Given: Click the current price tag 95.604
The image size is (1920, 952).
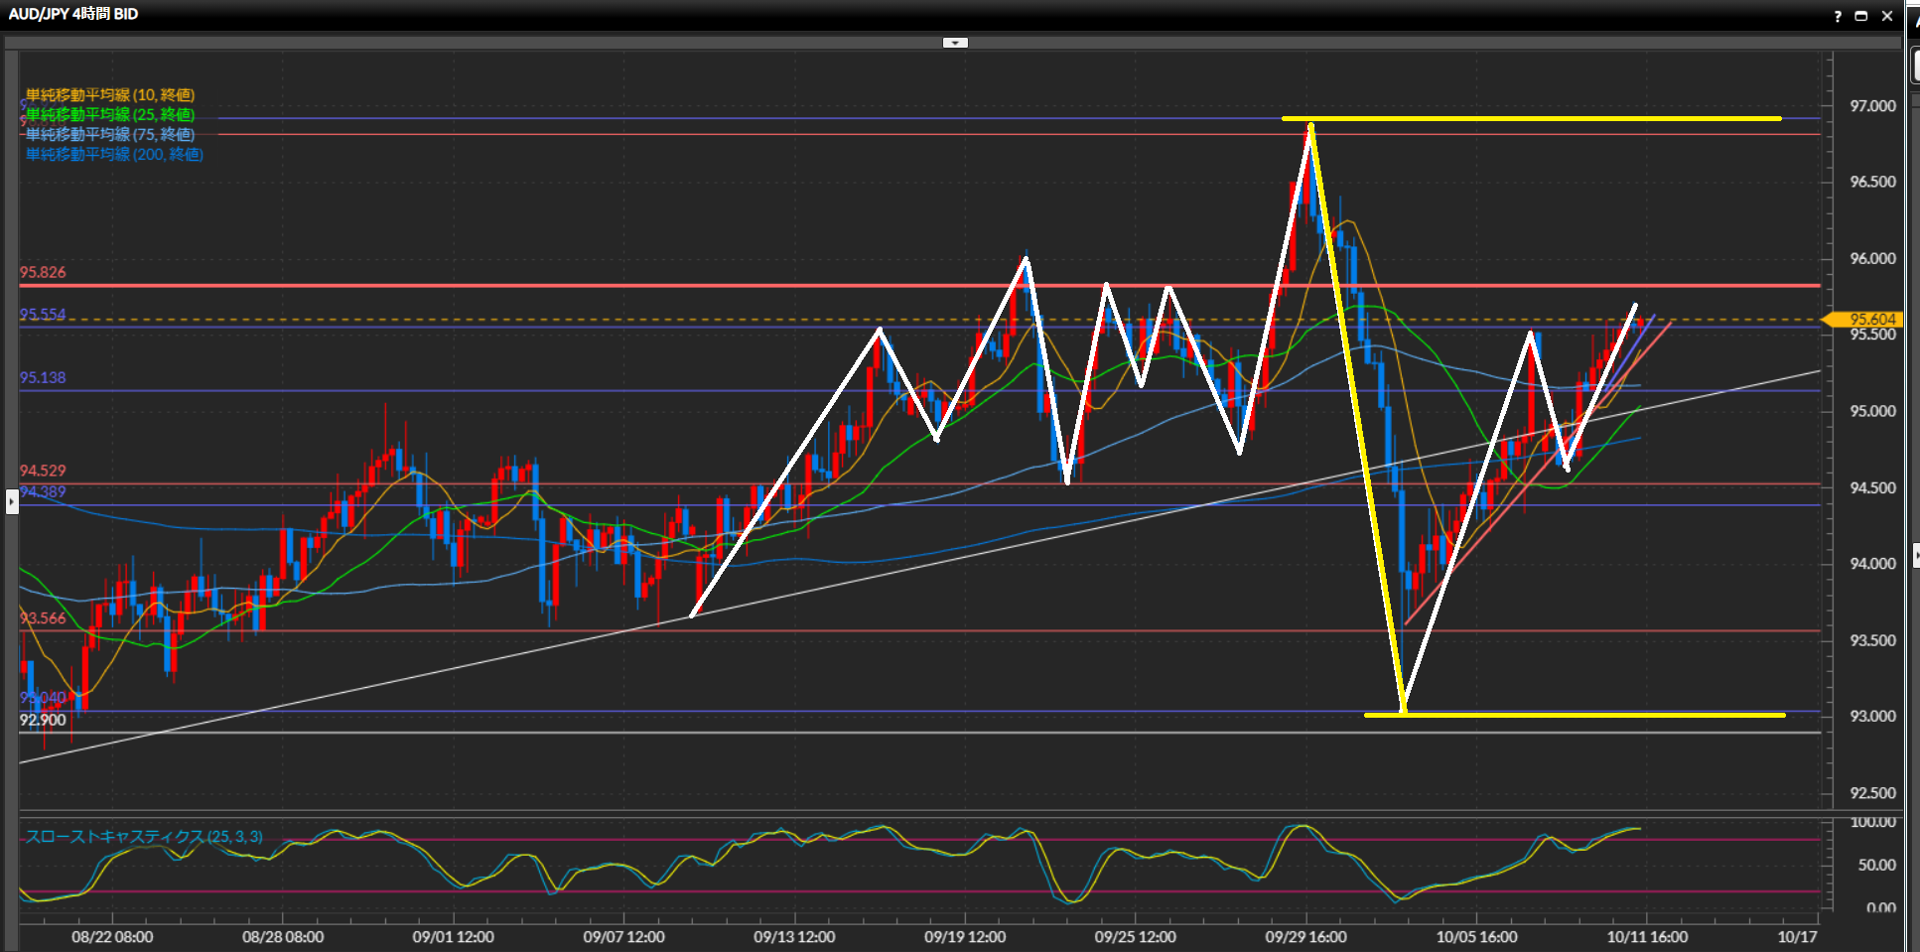Looking at the screenshot, I should (x=1871, y=320).
